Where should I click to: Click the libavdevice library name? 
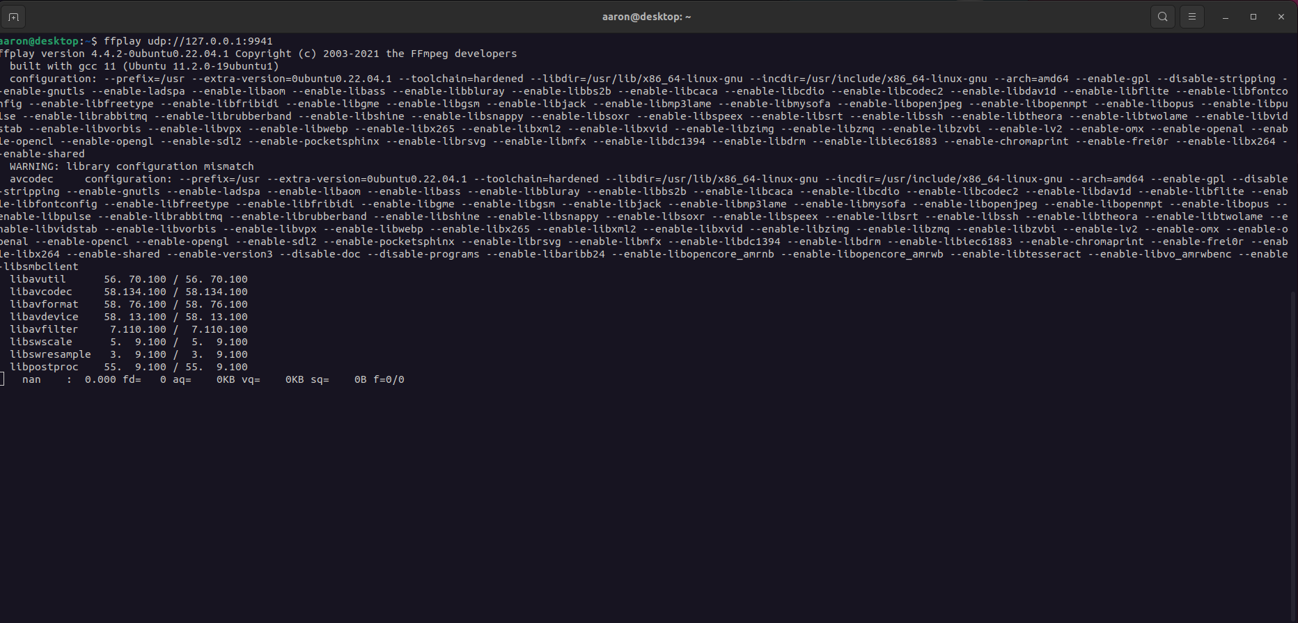44,317
